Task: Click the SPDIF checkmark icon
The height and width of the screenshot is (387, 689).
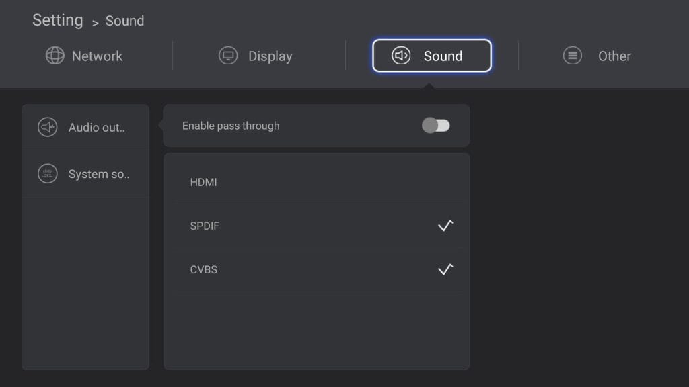Action: pyautogui.click(x=445, y=226)
